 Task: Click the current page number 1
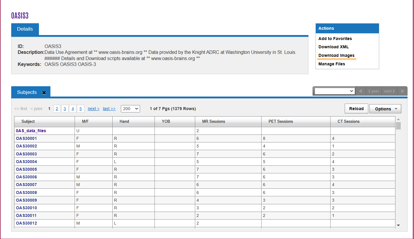[49, 109]
